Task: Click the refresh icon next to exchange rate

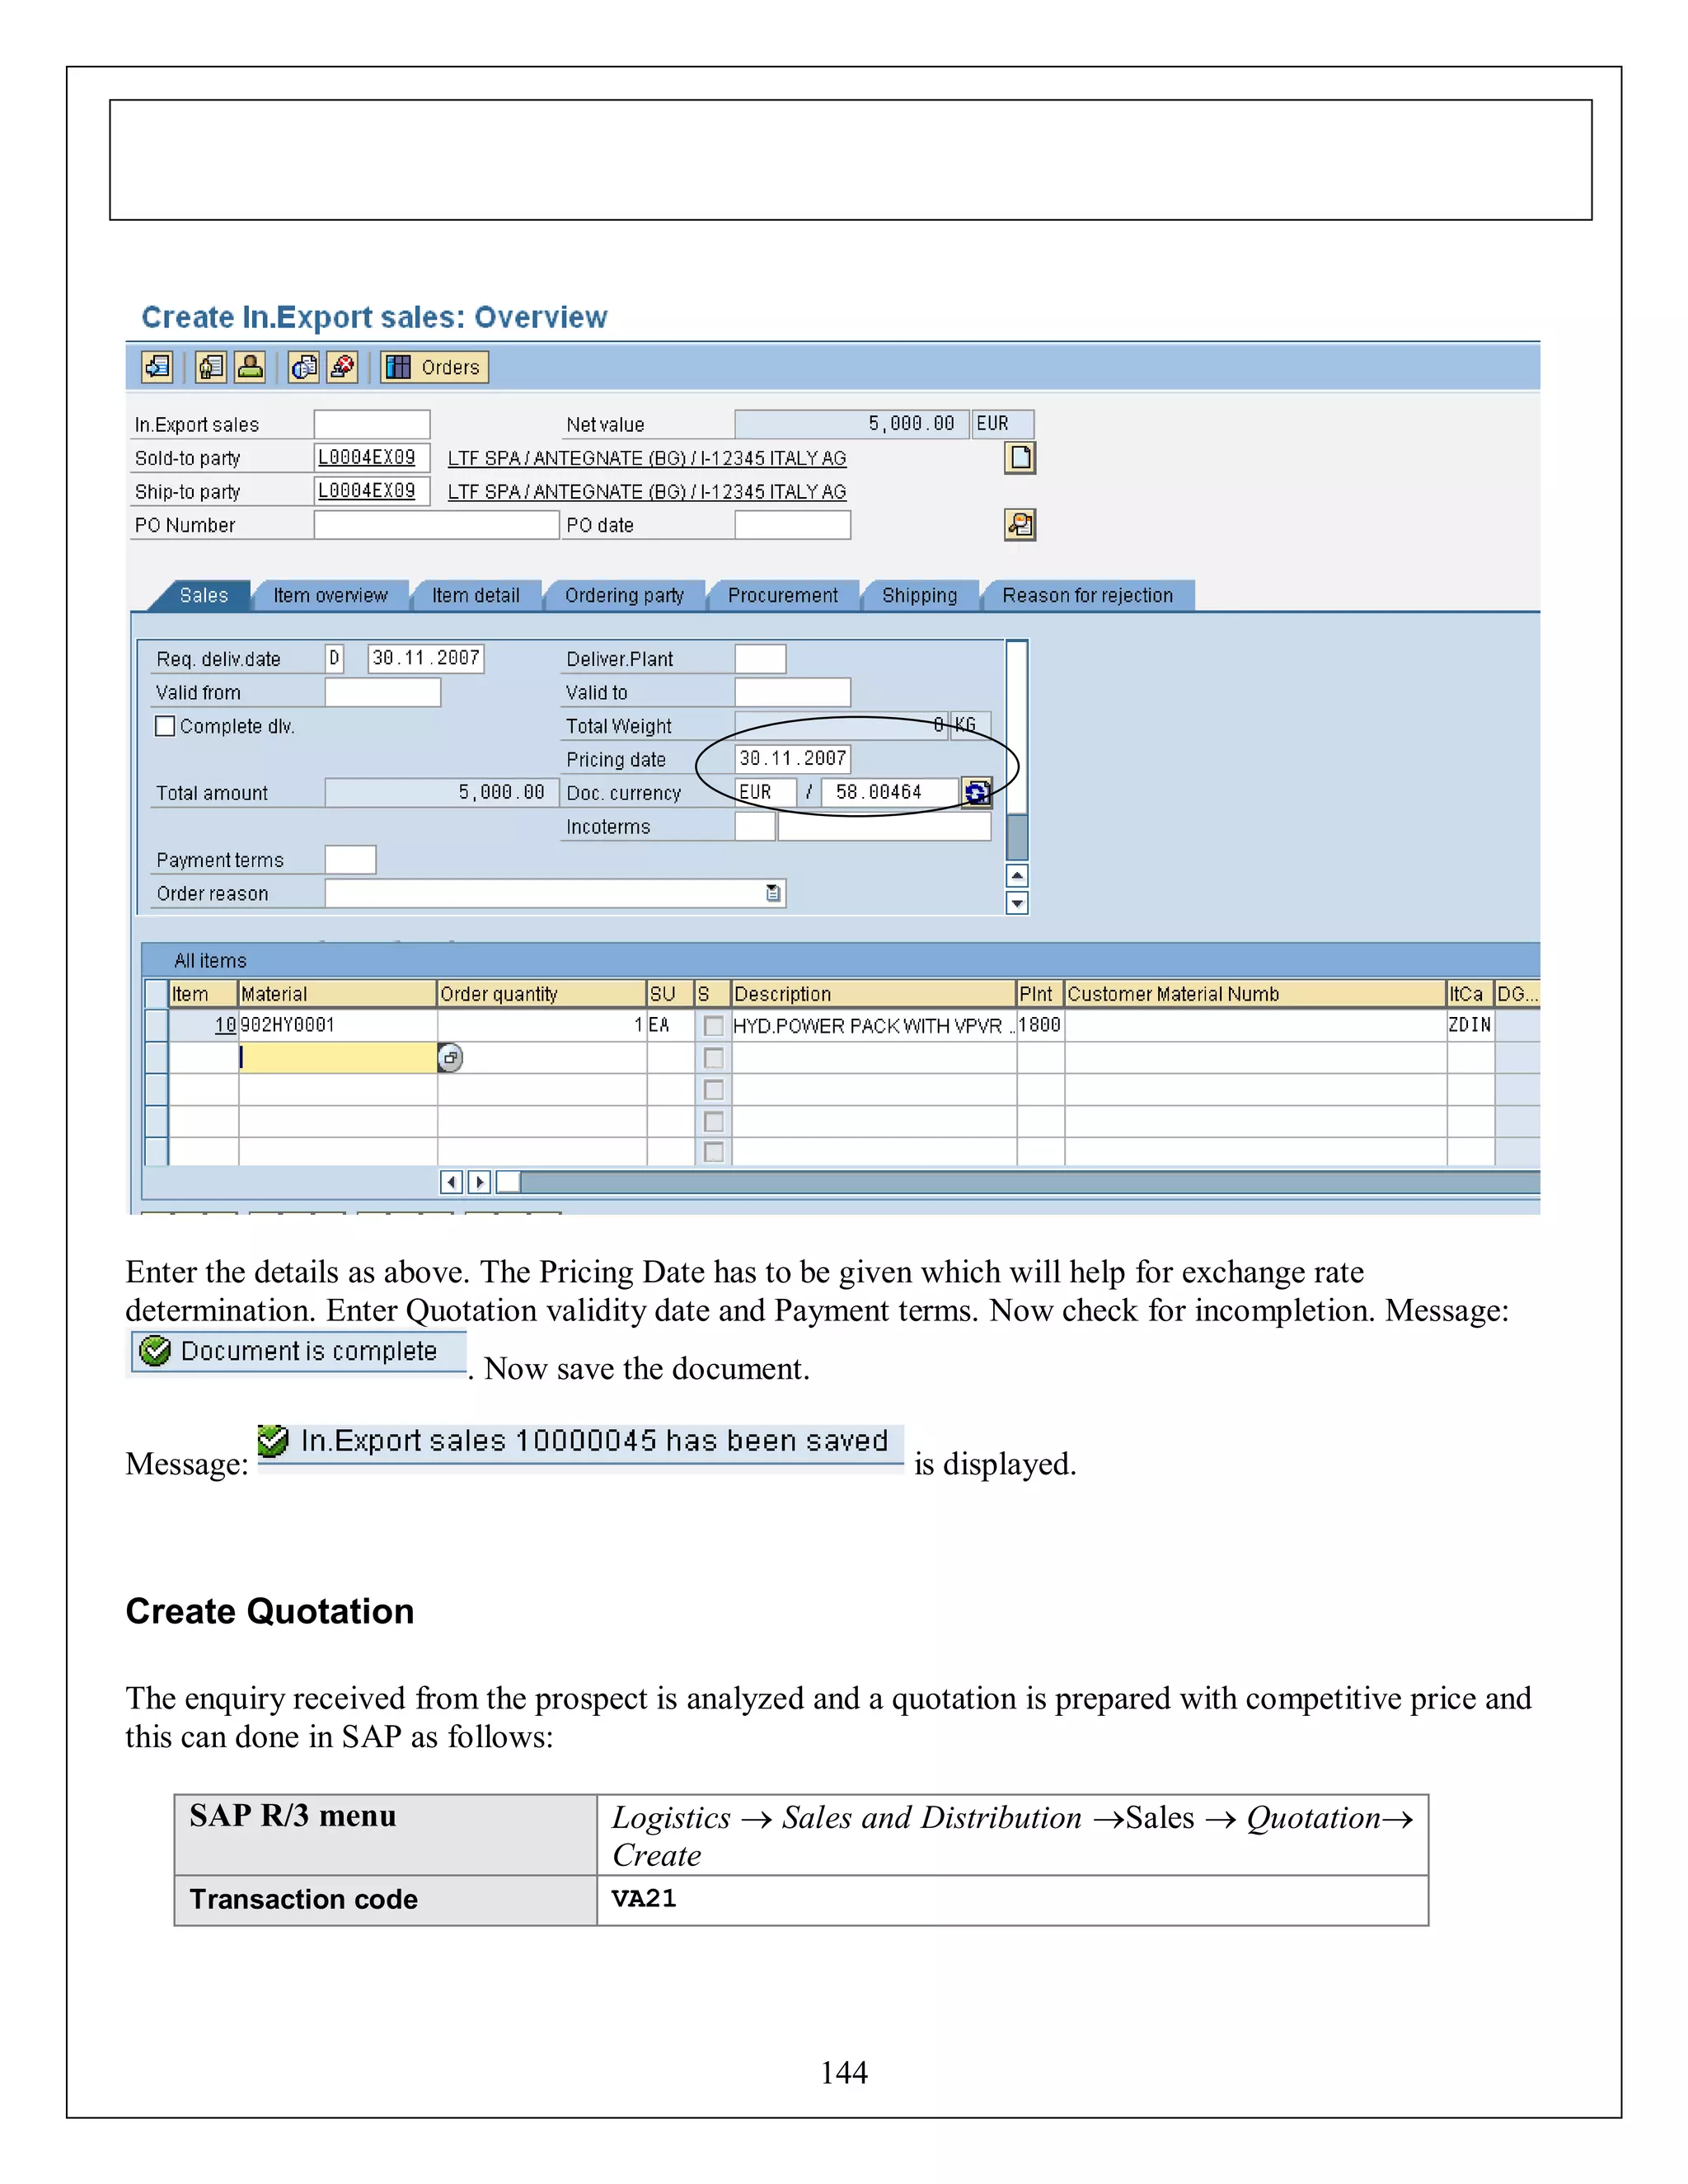Action: [976, 792]
